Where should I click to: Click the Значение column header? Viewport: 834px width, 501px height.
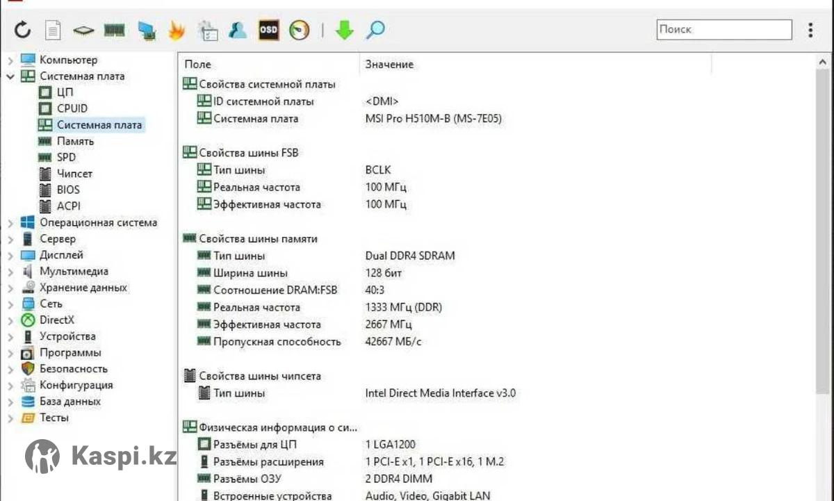pos(389,64)
